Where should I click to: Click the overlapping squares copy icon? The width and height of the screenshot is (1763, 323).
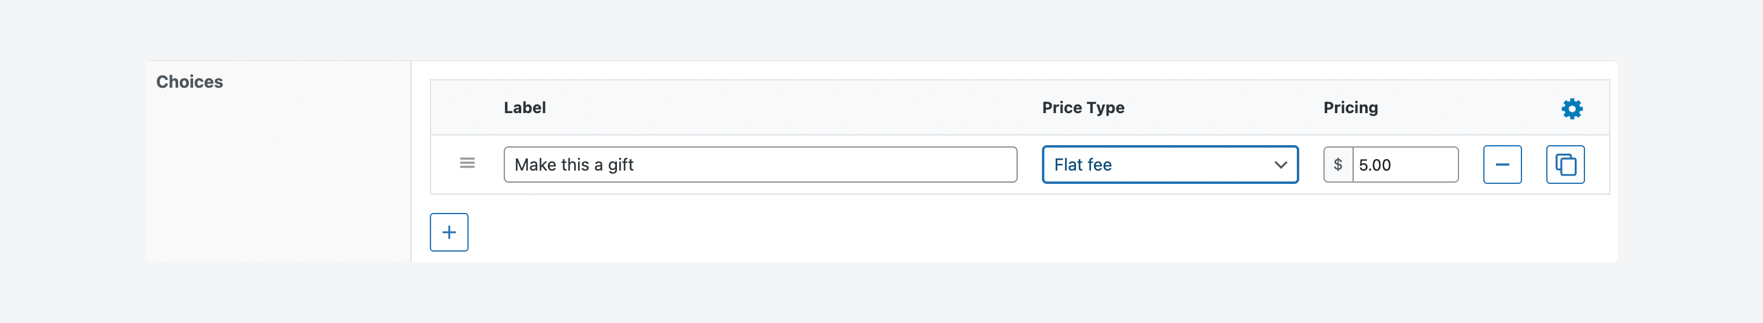(1565, 165)
